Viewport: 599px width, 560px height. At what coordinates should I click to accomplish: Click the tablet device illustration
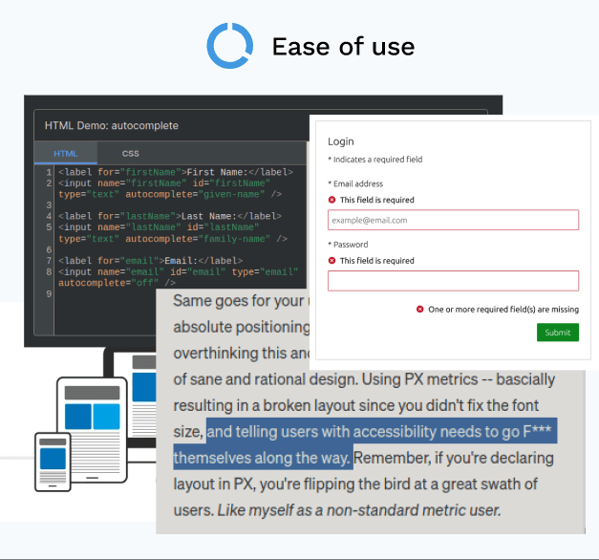[x=92, y=430]
